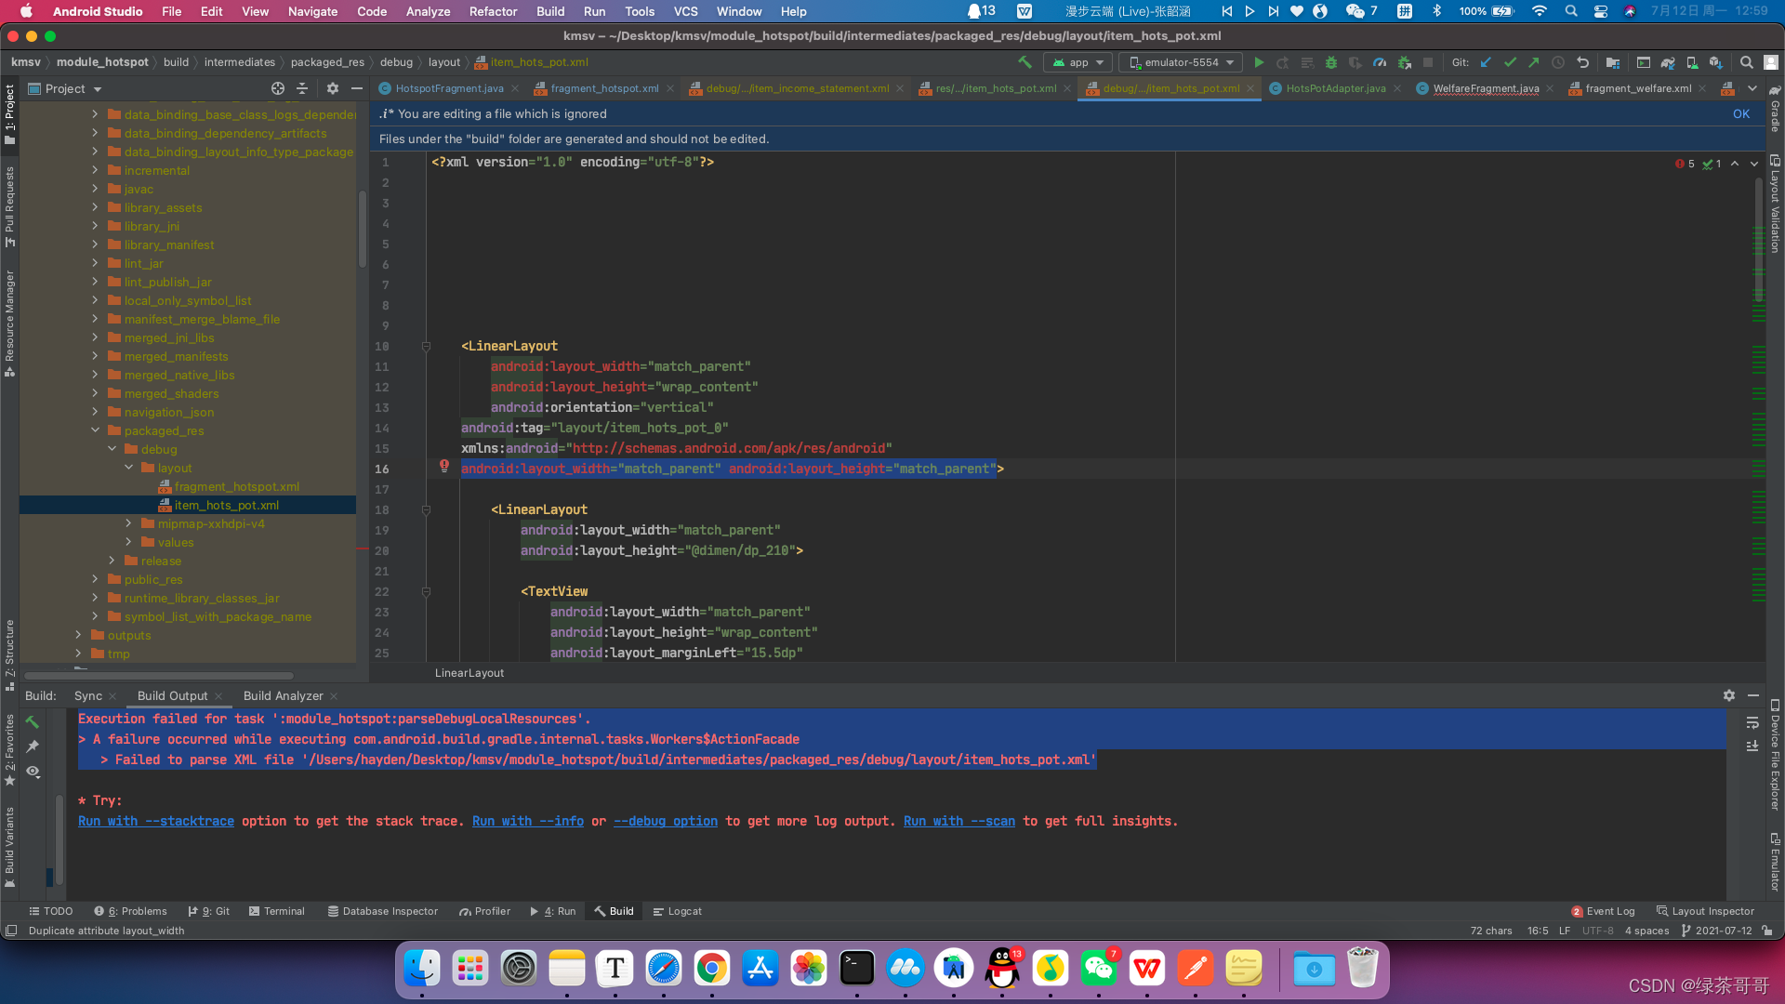Image resolution: width=1785 pixels, height=1004 pixels.
Task: Toggle the eye icon in Build panel
Action: point(33,771)
